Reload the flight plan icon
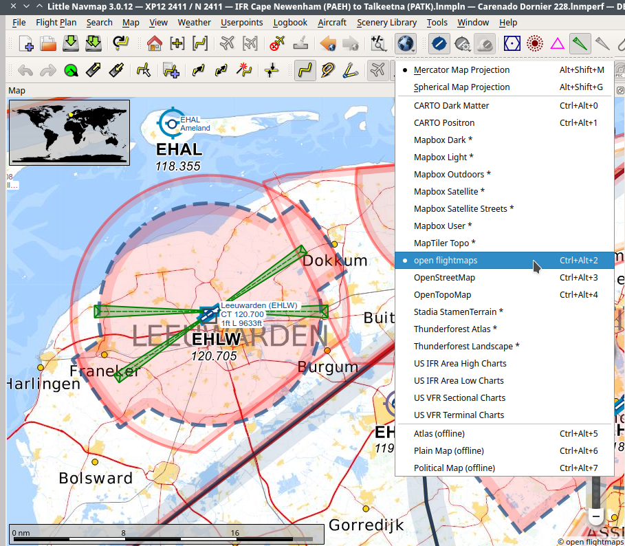Screen dimensions: 625x546 pyautogui.click(x=120, y=43)
